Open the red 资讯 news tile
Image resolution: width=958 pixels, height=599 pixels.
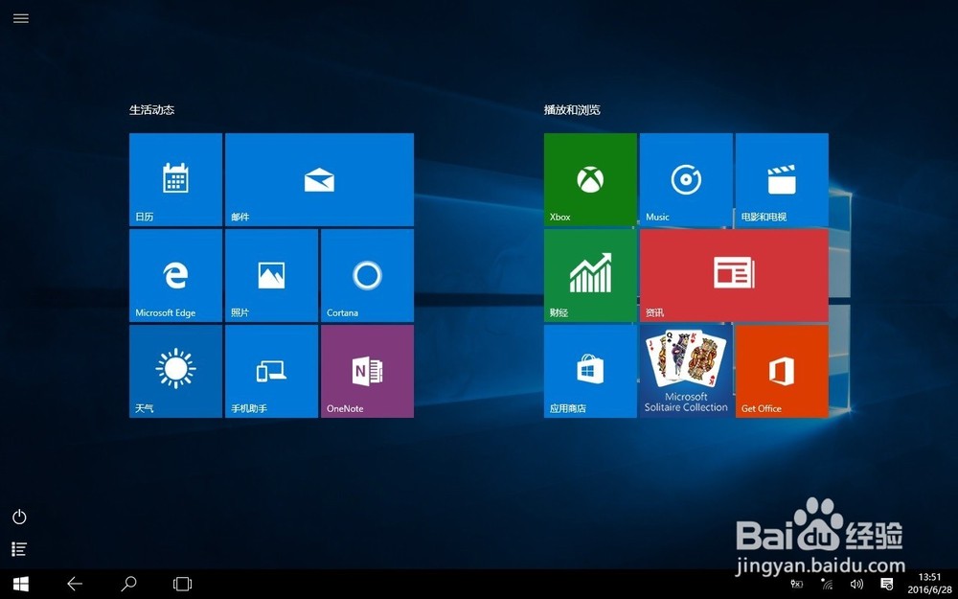(x=734, y=275)
